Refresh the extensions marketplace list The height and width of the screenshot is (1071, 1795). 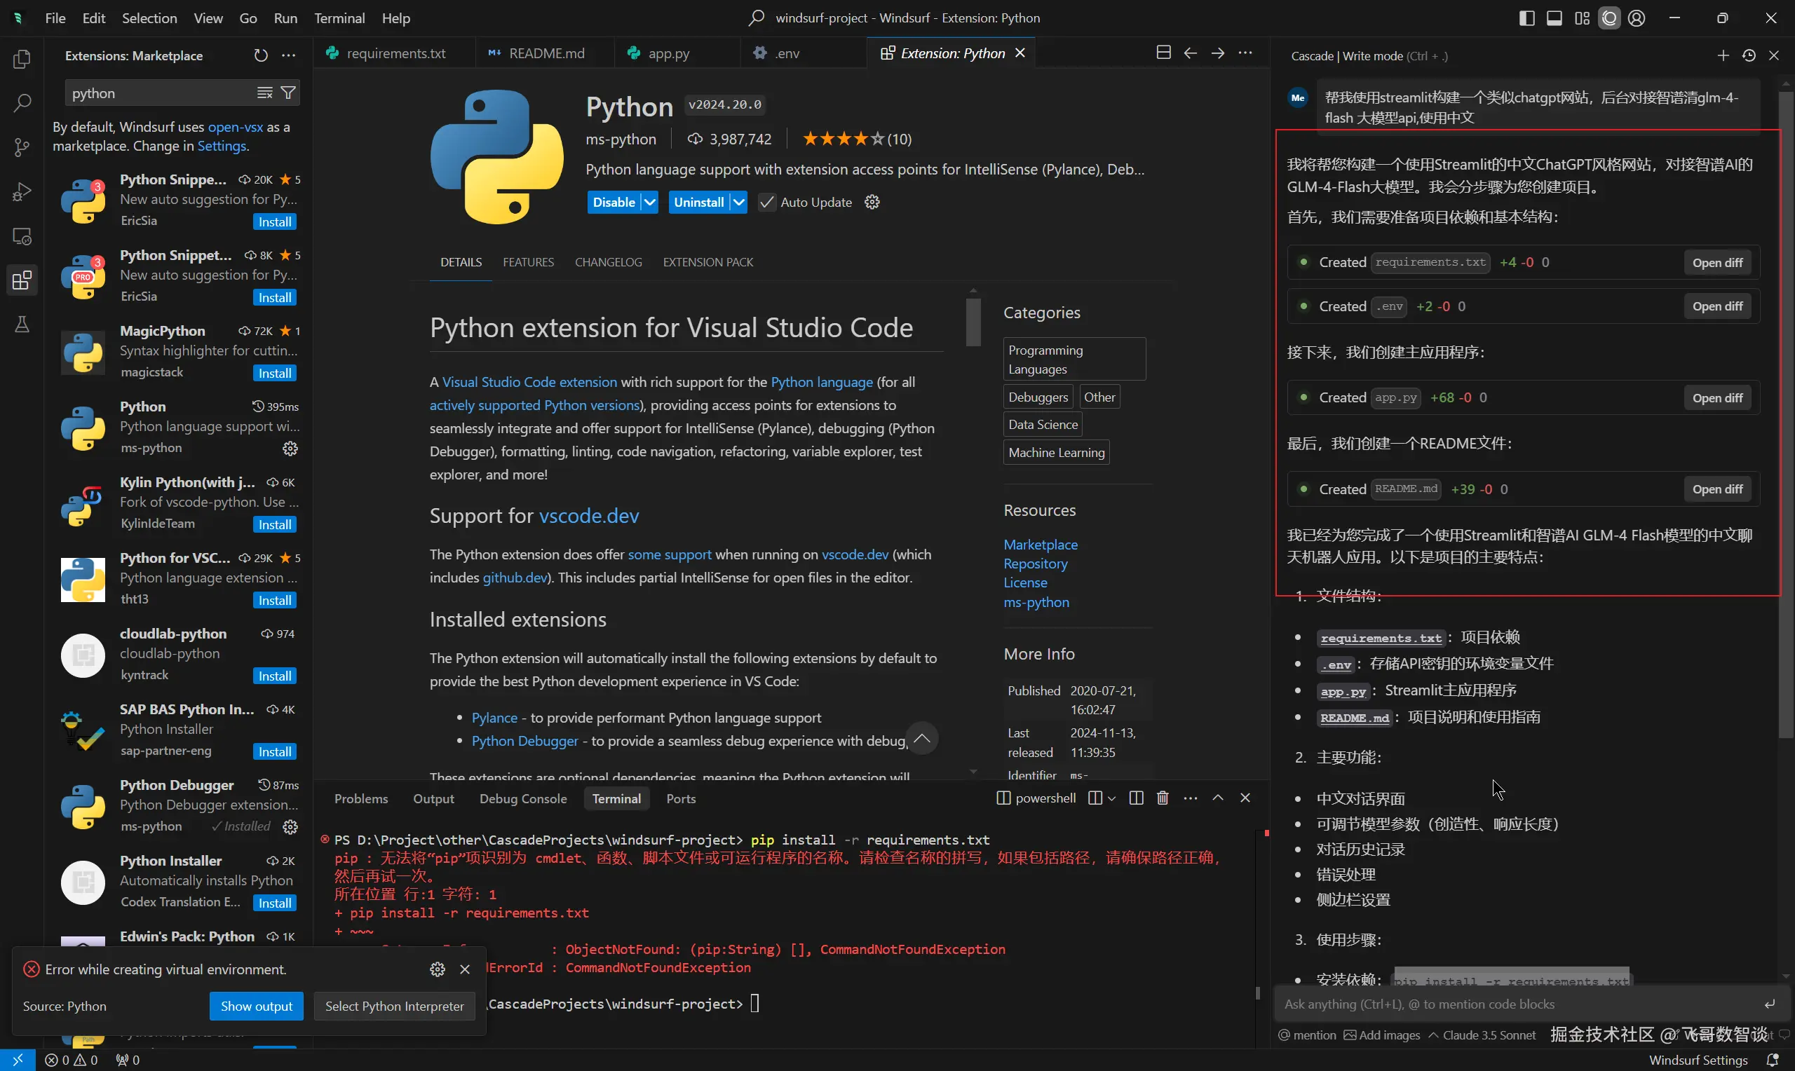pyautogui.click(x=261, y=55)
